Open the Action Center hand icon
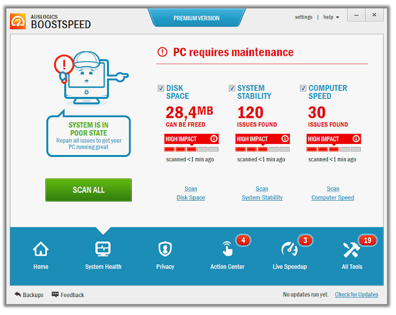This screenshot has height=315, width=396. point(227,248)
